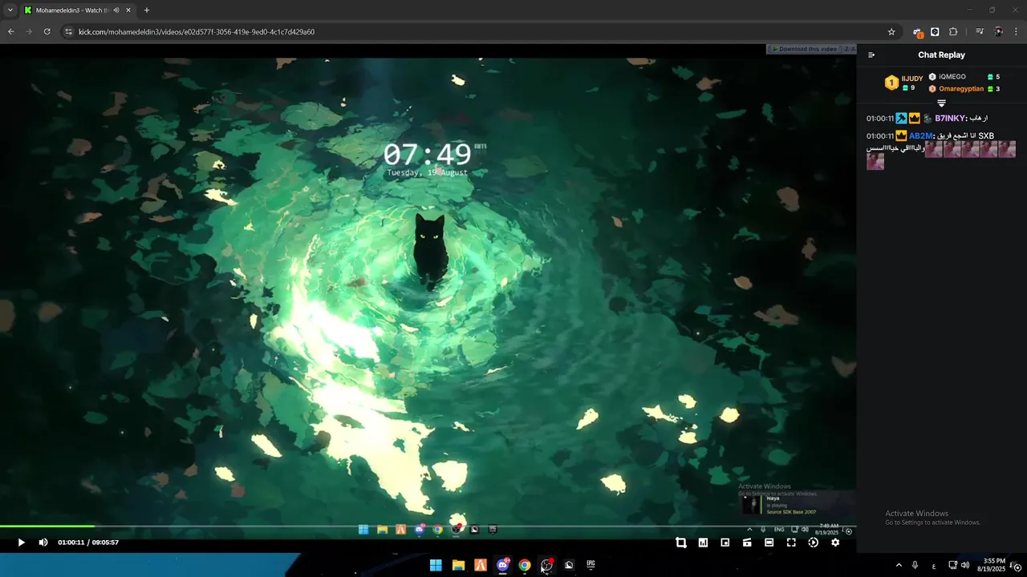Play the video with the play button

point(22,543)
